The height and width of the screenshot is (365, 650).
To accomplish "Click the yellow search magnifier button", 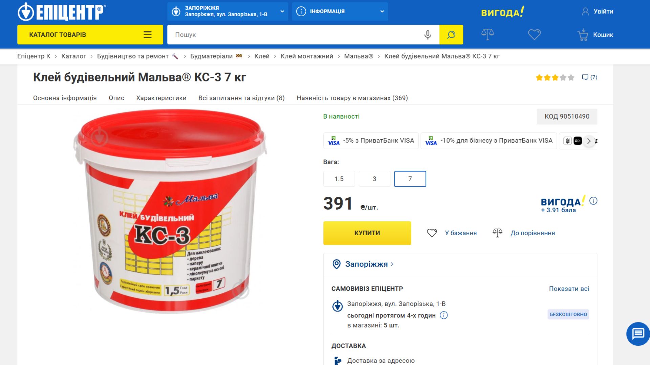I will point(451,35).
